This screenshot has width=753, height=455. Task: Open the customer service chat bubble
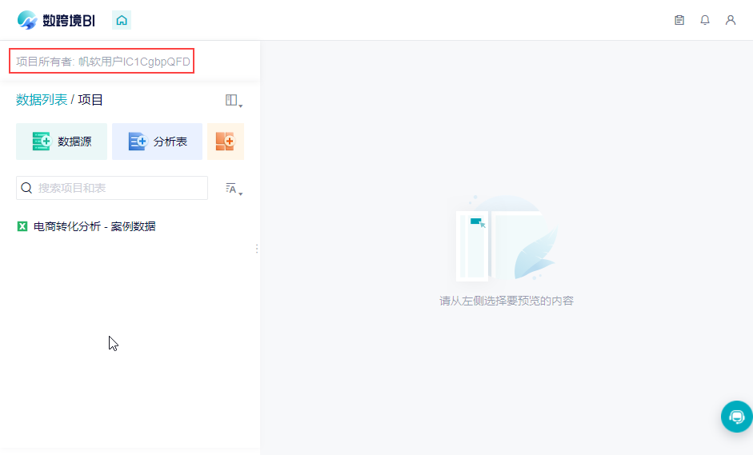[x=736, y=417]
